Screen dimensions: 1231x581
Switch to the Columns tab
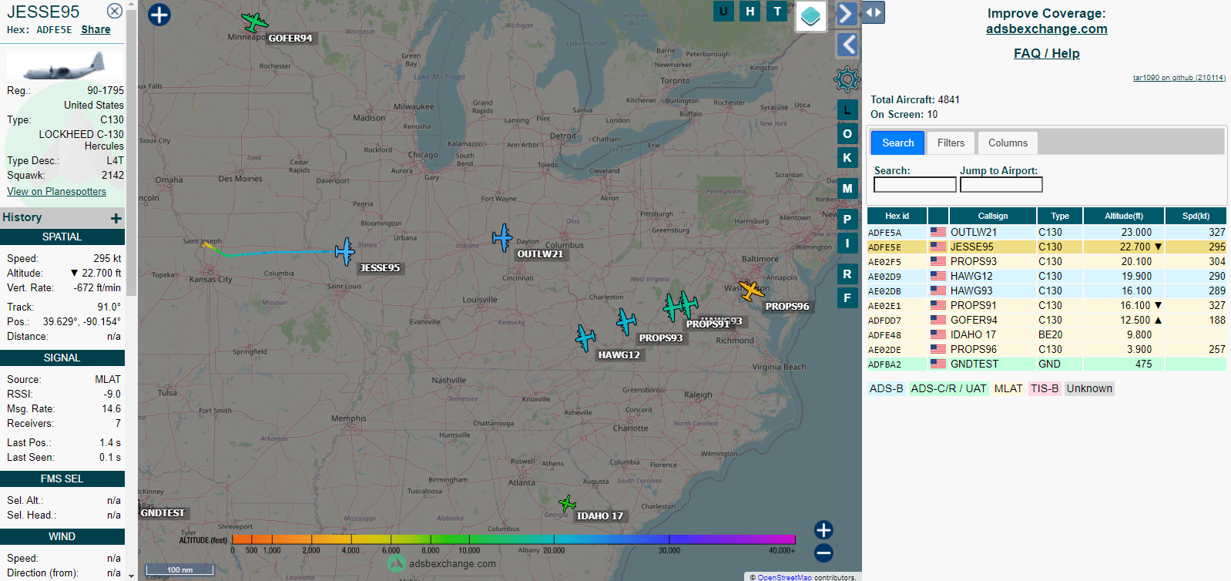(x=1008, y=143)
